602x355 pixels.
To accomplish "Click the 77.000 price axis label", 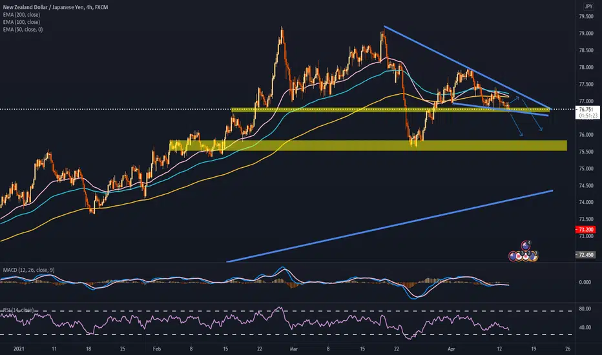I will click(586, 101).
